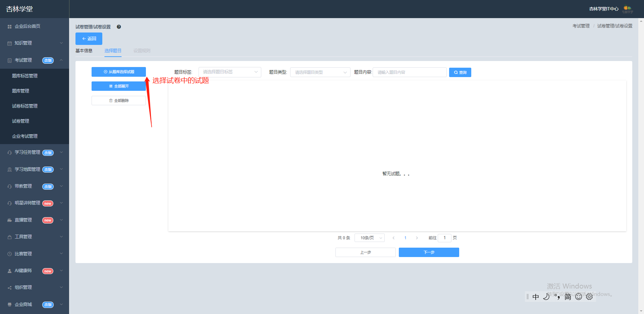
Task: Click the 全部删除 button
Action: [119, 101]
